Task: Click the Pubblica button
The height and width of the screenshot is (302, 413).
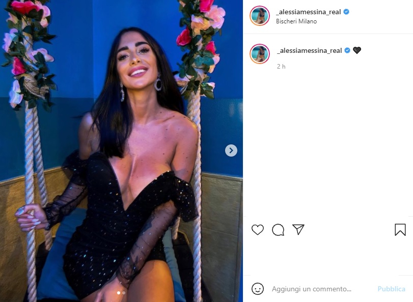Action: tap(391, 289)
